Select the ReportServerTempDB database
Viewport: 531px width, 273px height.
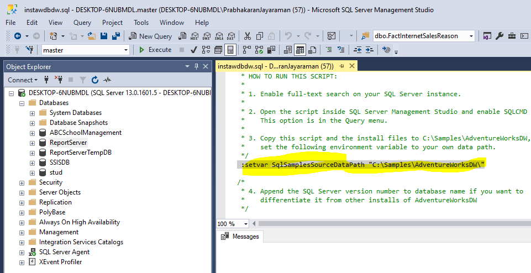[x=81, y=153]
